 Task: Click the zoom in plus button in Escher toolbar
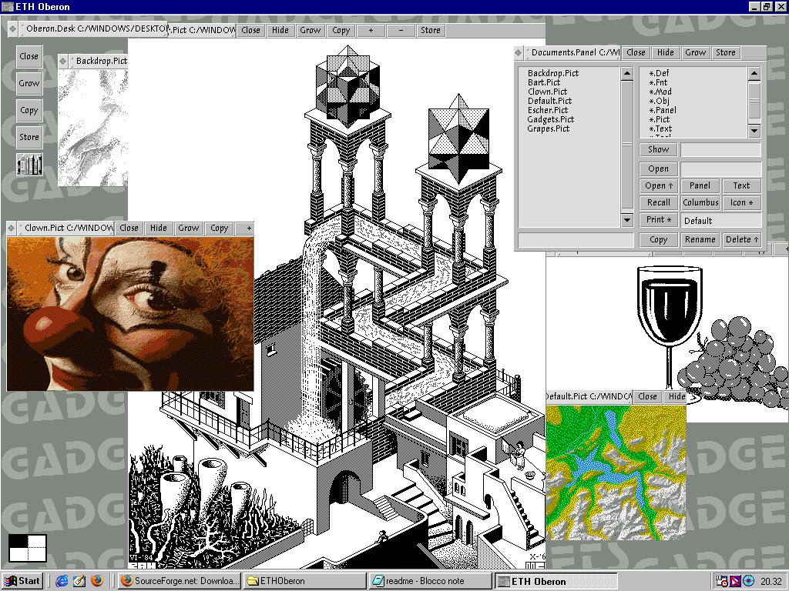pyautogui.click(x=371, y=30)
